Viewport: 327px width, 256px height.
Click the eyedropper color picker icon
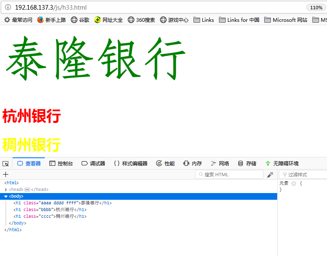270,175
